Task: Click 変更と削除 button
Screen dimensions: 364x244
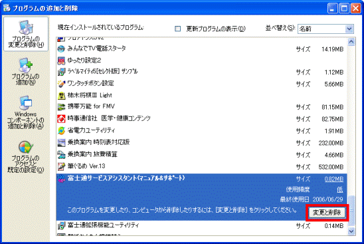Action: tap(327, 212)
